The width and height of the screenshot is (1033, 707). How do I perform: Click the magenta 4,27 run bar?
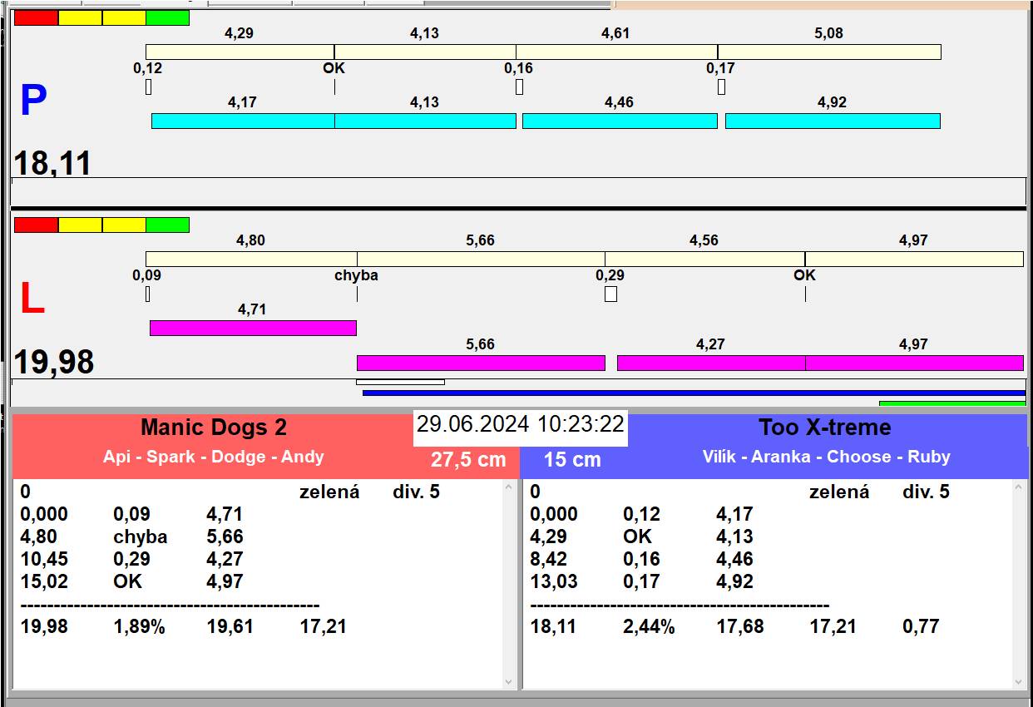(x=710, y=363)
